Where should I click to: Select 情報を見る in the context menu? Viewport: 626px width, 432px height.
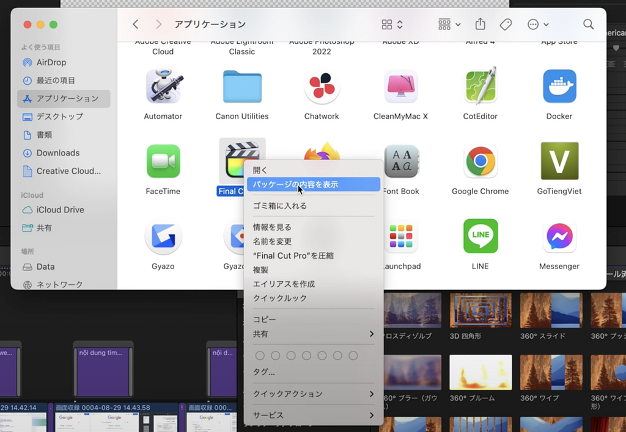(271, 226)
